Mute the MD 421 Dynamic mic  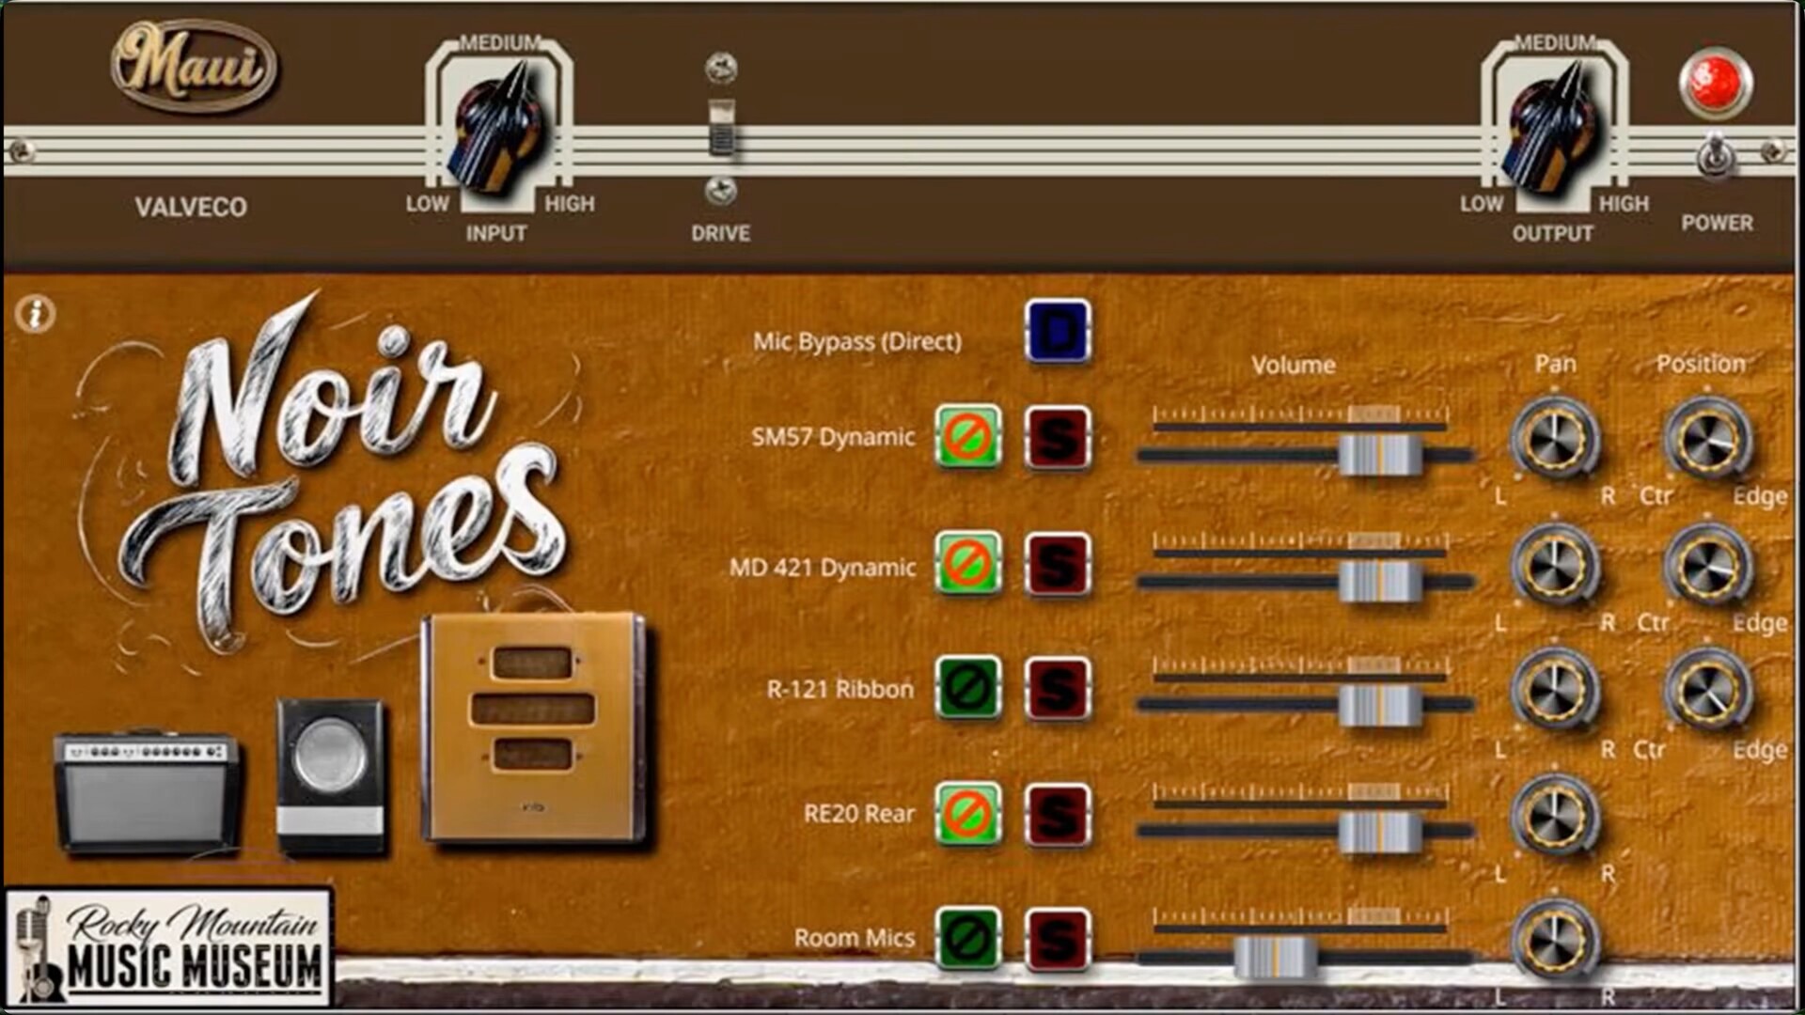[x=967, y=564]
